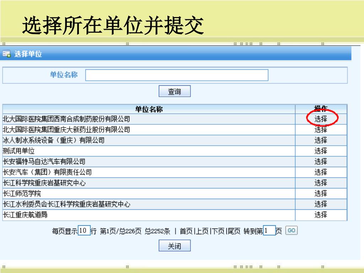
Task: Click the 总2252条 record count
Action: [157, 231]
